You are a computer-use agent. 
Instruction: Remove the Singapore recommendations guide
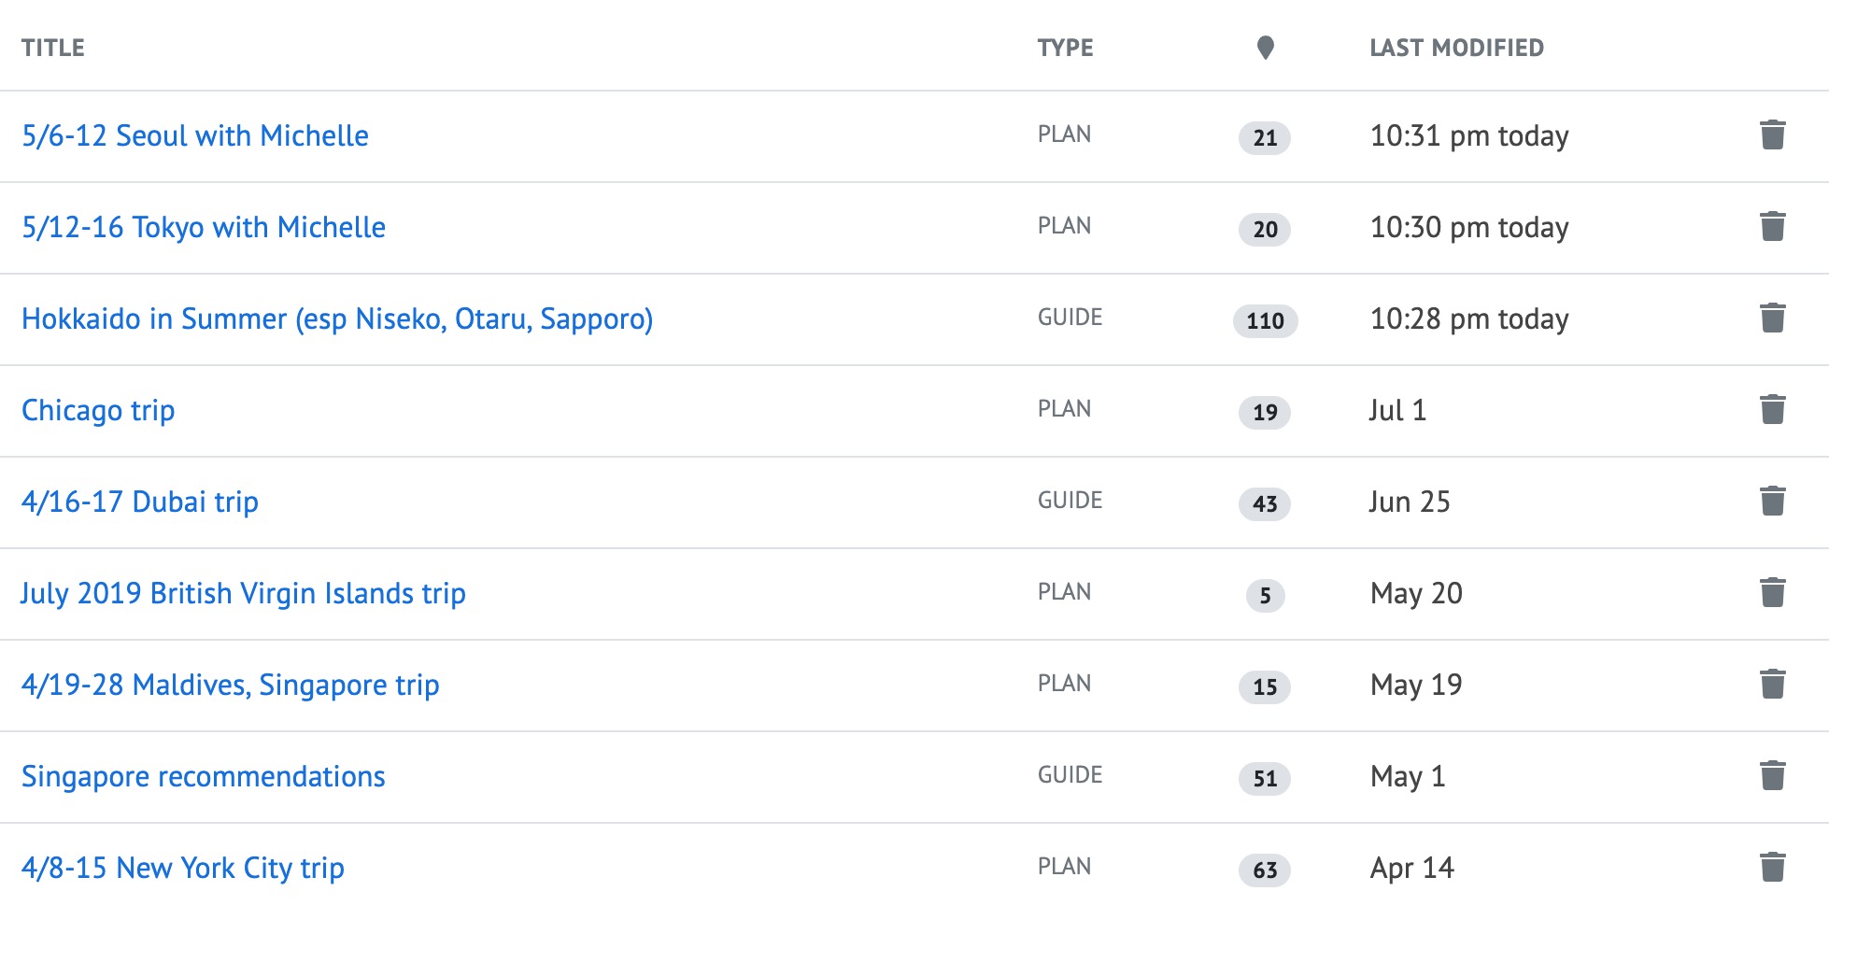[1772, 776]
